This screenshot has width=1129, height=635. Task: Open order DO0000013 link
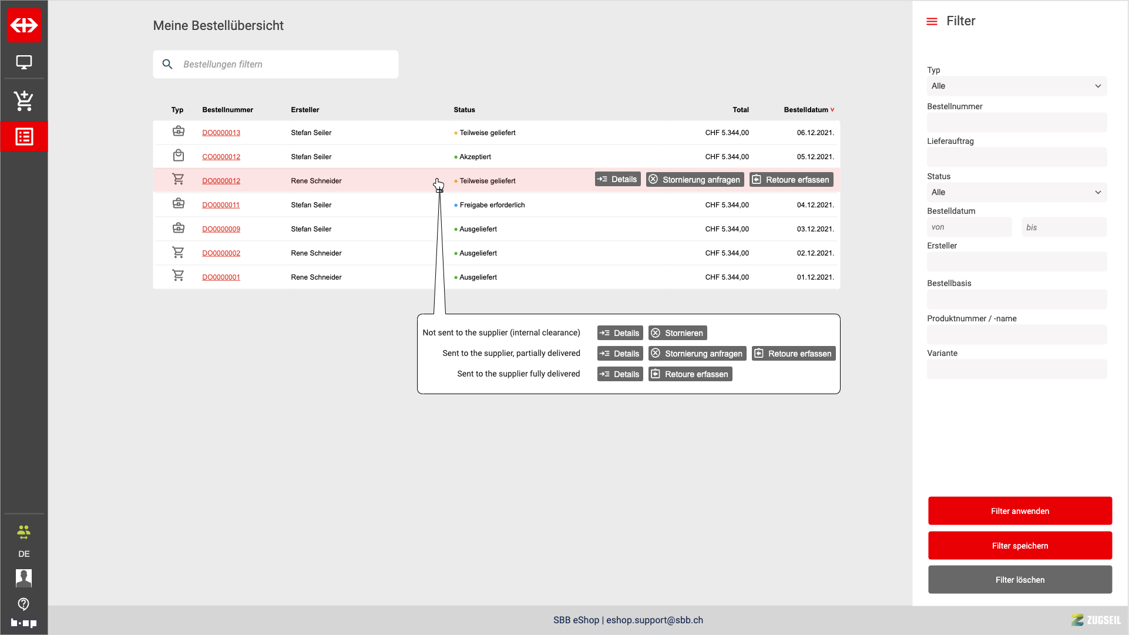[x=221, y=133]
